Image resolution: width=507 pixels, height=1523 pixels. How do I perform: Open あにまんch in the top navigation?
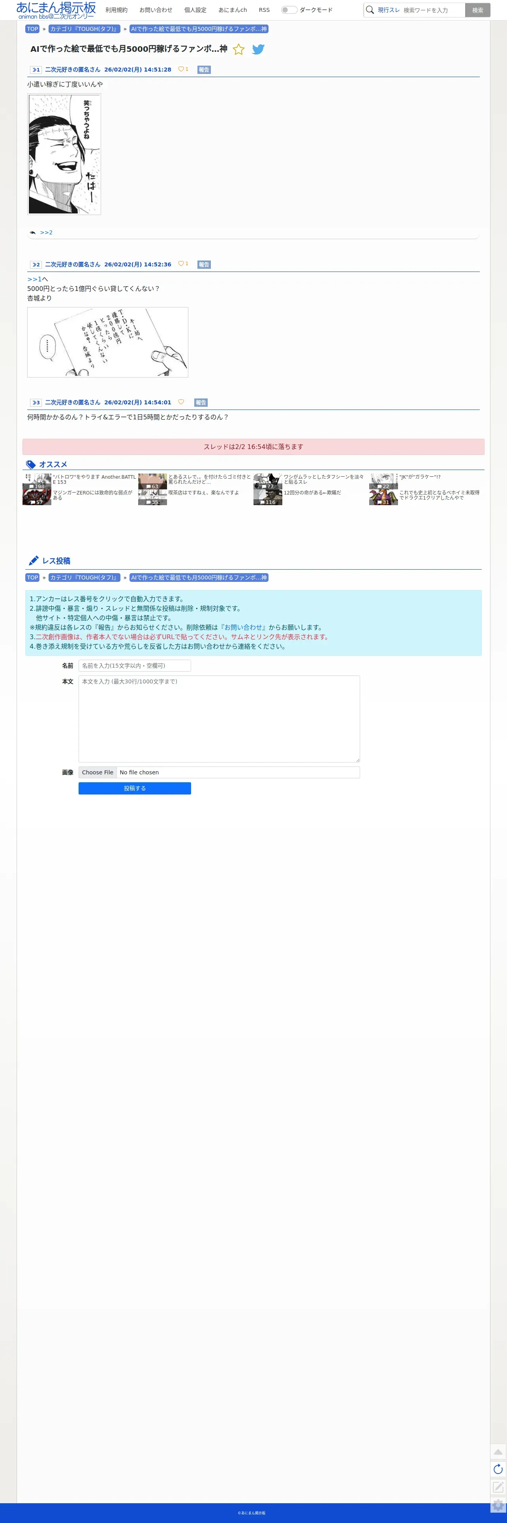click(233, 10)
